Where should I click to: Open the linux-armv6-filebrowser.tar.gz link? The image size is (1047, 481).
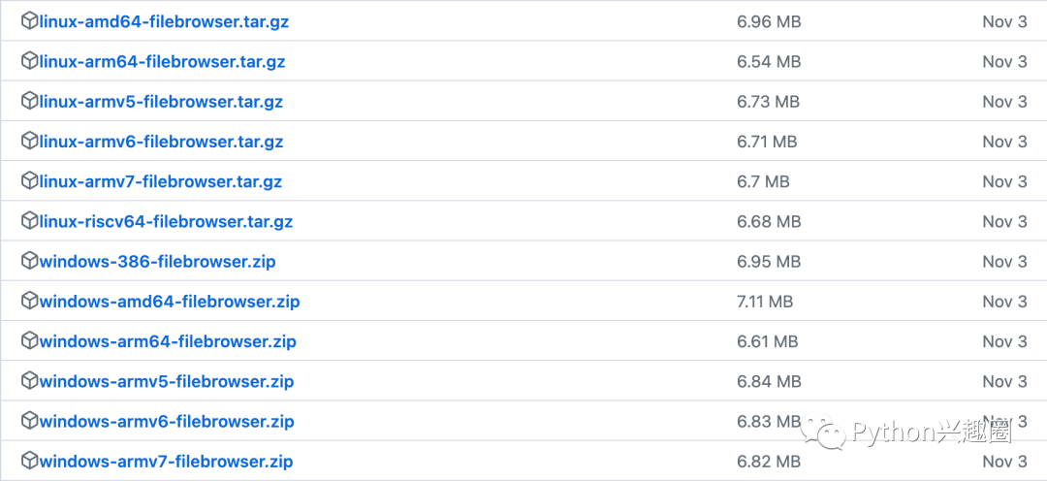tap(162, 143)
